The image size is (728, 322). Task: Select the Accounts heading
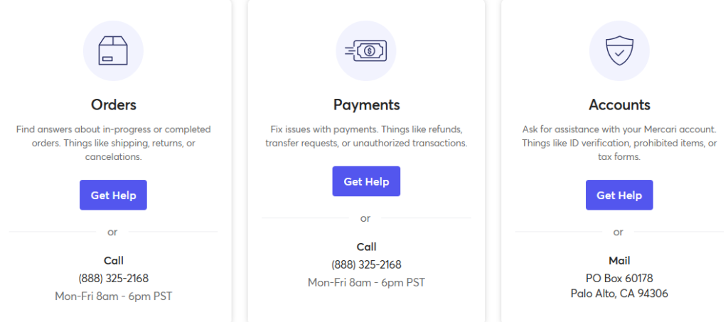[x=619, y=104]
